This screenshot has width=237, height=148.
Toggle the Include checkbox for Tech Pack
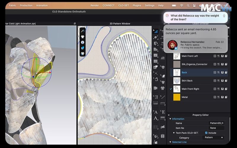tap(206, 133)
